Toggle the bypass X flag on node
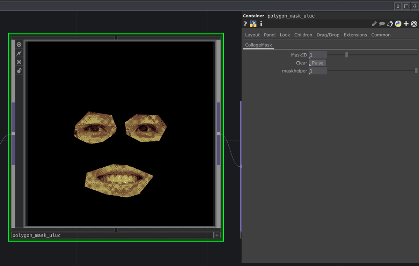 coord(19,62)
